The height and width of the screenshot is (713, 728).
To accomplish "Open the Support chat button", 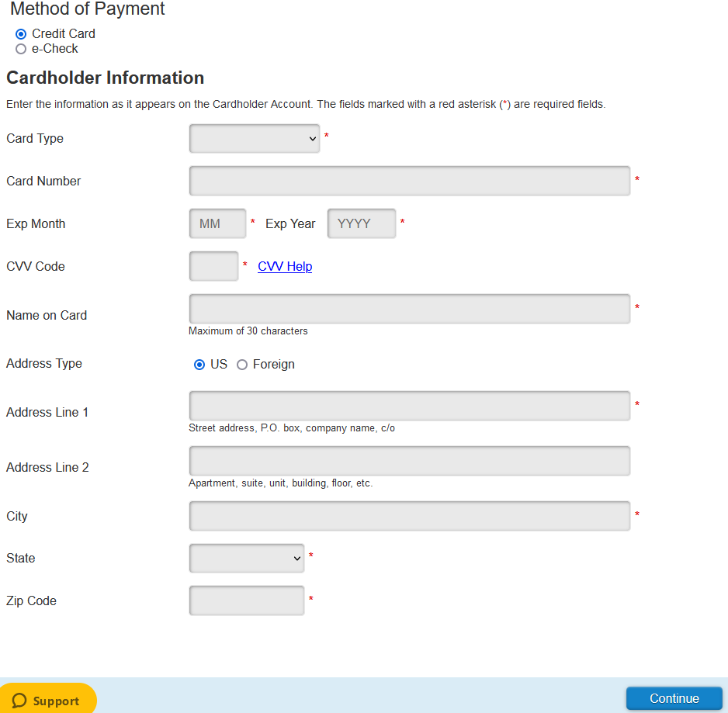I will tap(47, 700).
